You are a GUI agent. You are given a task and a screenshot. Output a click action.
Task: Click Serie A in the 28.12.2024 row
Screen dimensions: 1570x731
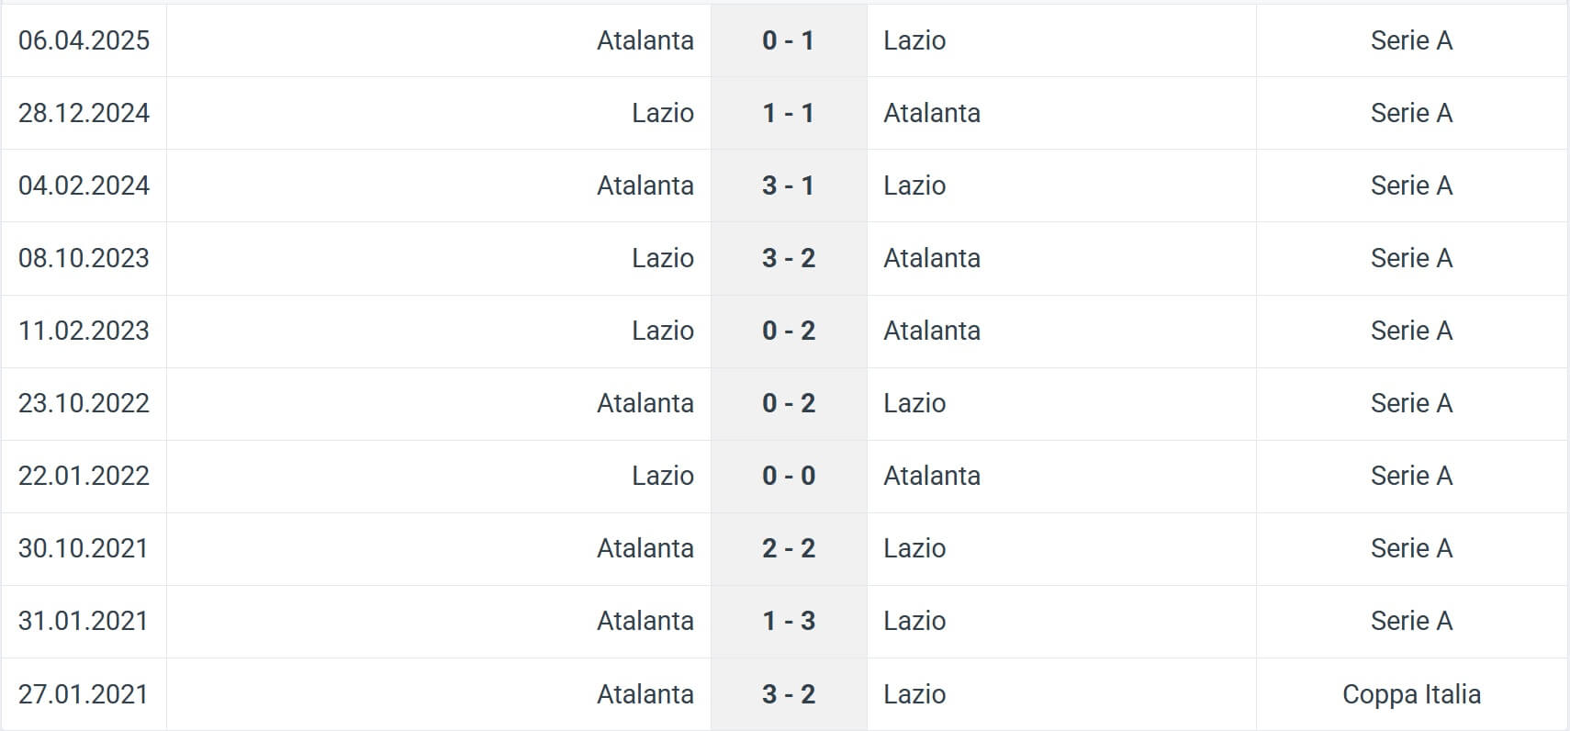tap(1411, 113)
